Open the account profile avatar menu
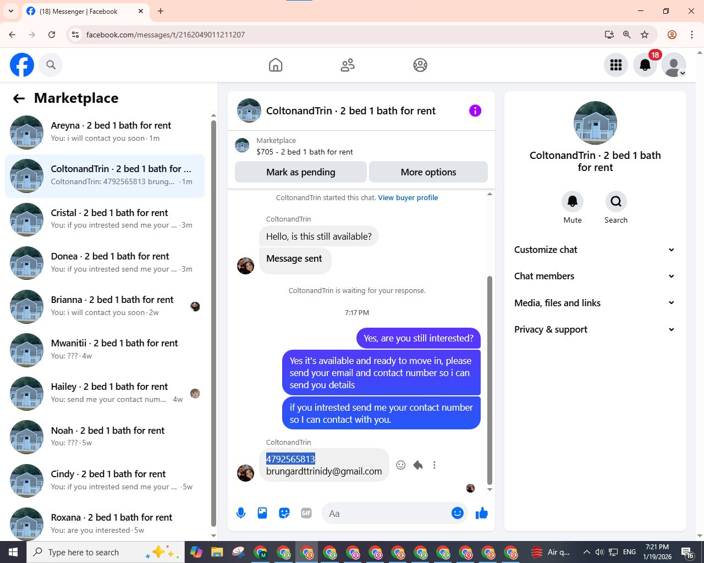Image resolution: width=704 pixels, height=563 pixels. [674, 65]
